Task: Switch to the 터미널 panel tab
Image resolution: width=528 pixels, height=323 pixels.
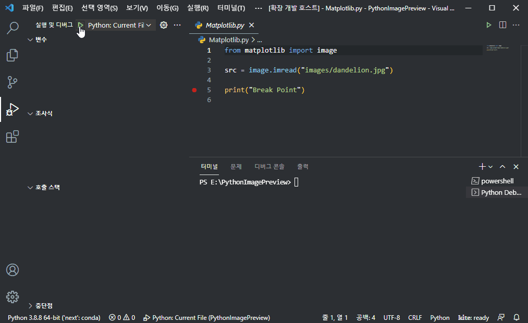Action: (209, 167)
